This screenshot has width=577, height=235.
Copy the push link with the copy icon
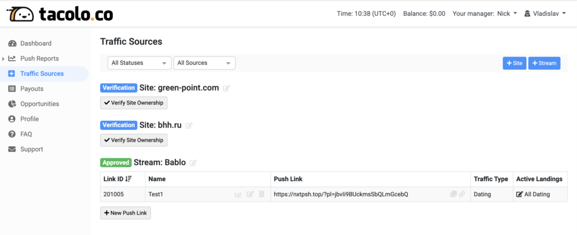(454, 195)
